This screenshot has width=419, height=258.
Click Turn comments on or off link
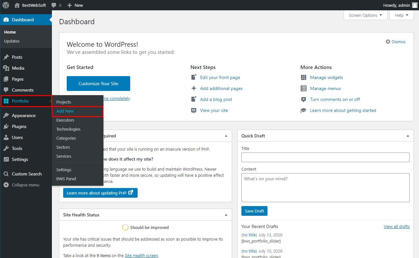pos(335,99)
